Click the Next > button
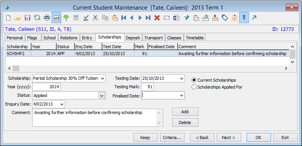 [229, 138]
